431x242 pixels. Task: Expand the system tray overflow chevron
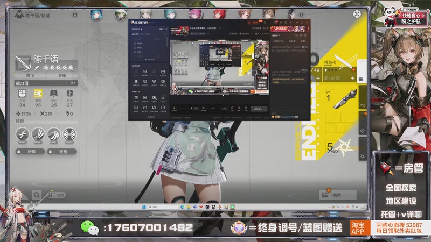tap(329, 207)
